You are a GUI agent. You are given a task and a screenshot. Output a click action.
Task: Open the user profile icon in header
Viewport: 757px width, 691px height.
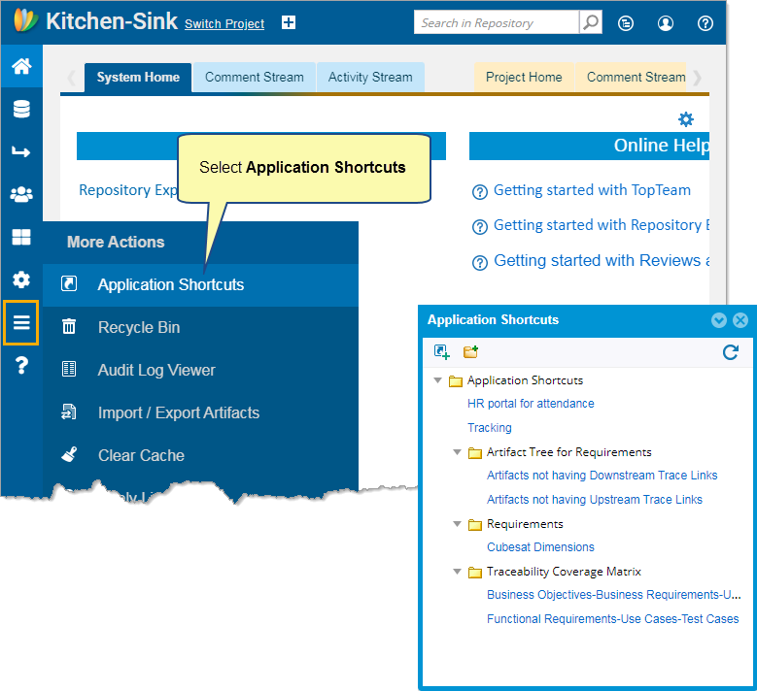click(666, 22)
